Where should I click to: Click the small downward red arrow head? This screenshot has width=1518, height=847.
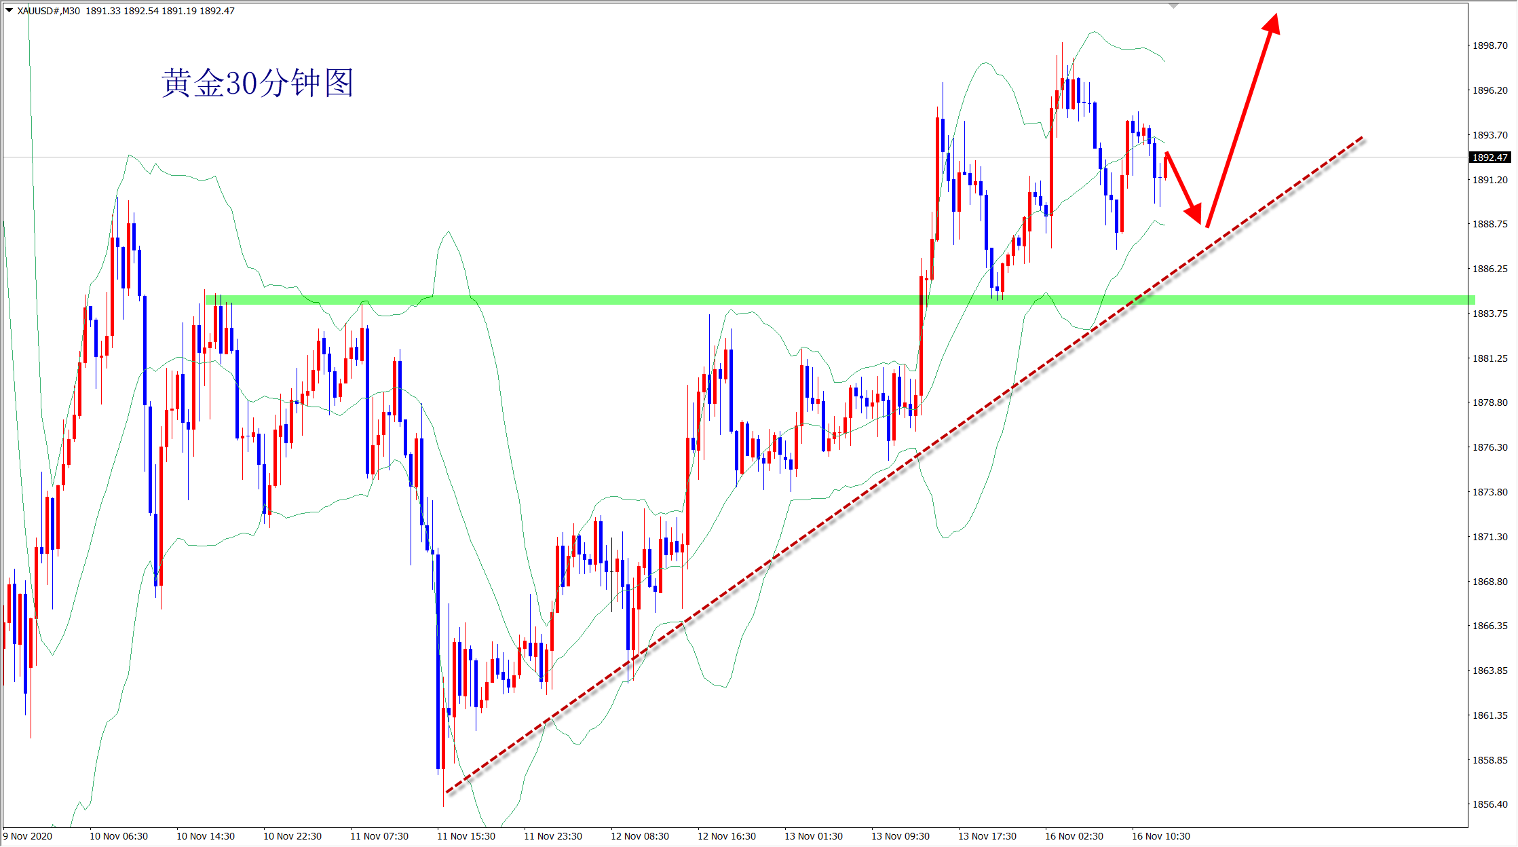click(1195, 214)
